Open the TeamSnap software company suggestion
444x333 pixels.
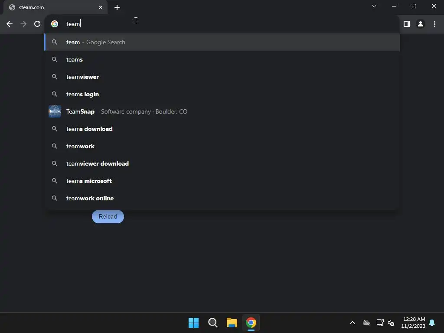pyautogui.click(x=222, y=111)
